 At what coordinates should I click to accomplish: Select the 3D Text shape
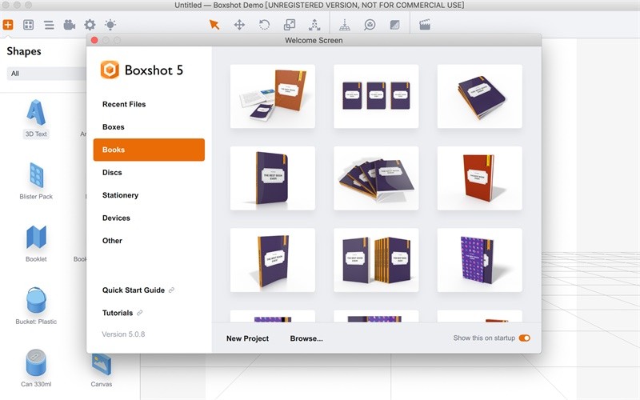click(x=36, y=118)
